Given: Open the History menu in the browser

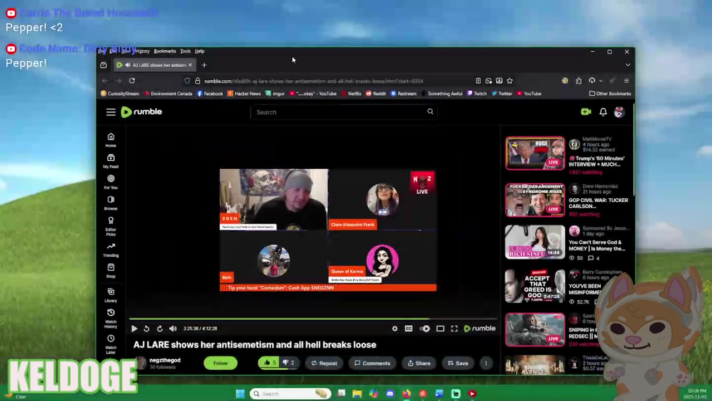Looking at the screenshot, I should pos(142,51).
